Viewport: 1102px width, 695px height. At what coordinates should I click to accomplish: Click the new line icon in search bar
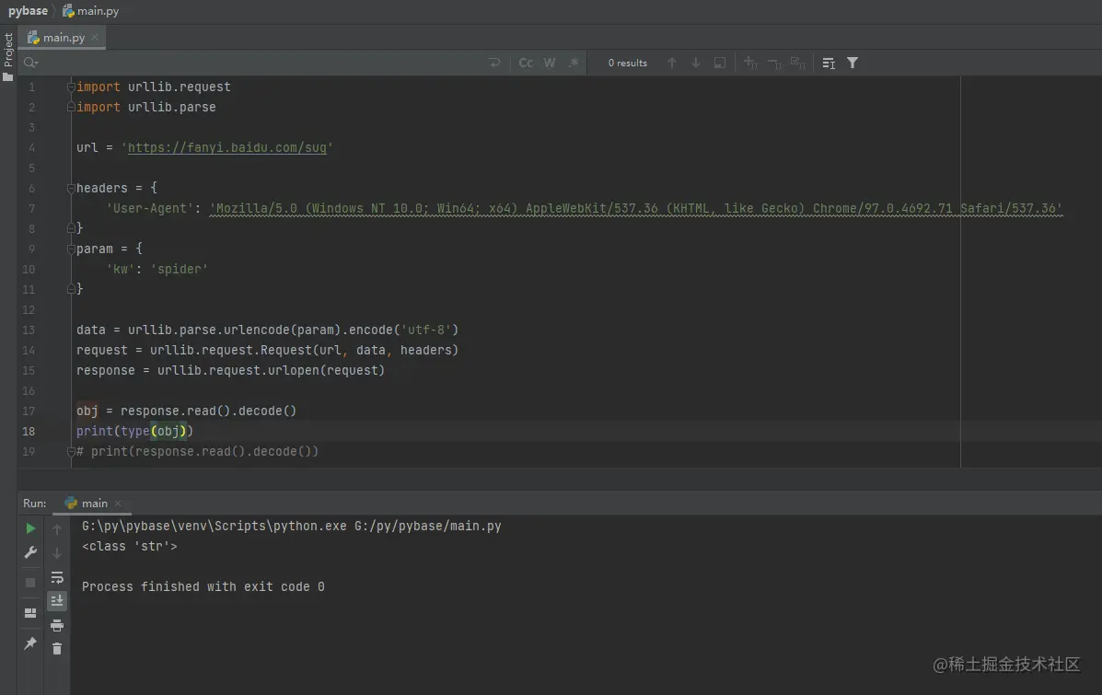pos(494,63)
